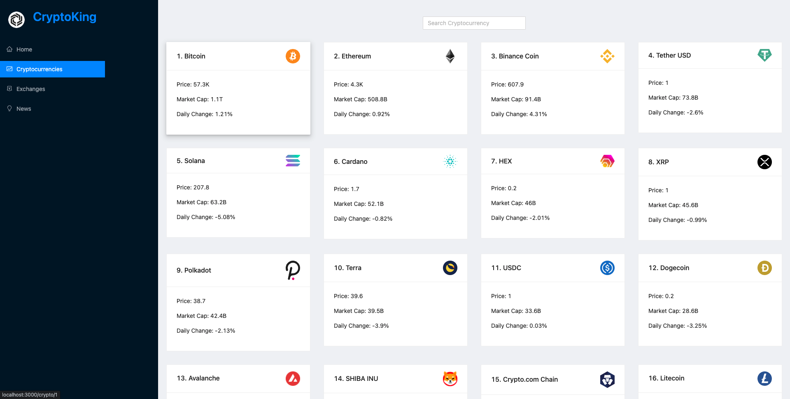
Task: Click the Polkadot logo icon
Action: coord(293,270)
